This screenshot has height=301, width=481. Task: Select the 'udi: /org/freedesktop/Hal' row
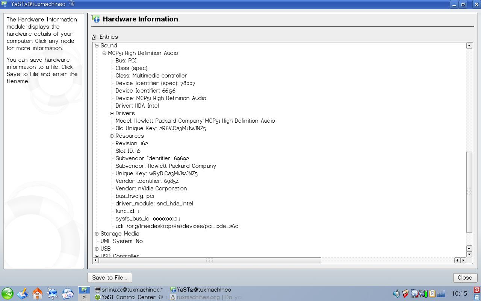(x=177, y=226)
